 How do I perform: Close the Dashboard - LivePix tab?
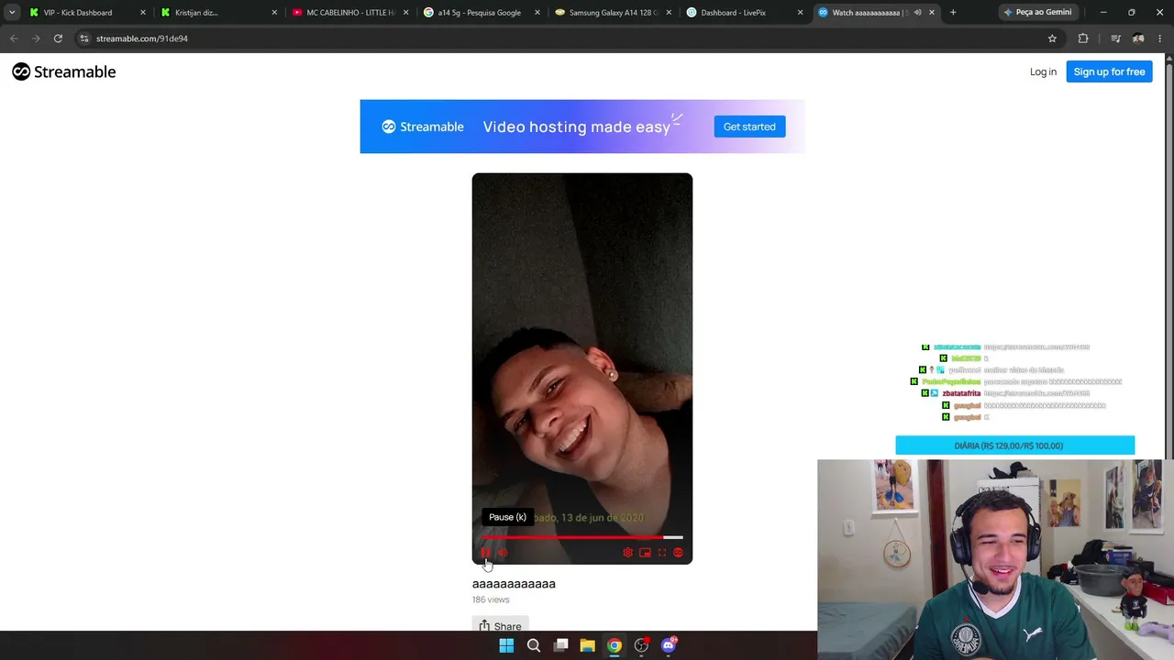800,13
